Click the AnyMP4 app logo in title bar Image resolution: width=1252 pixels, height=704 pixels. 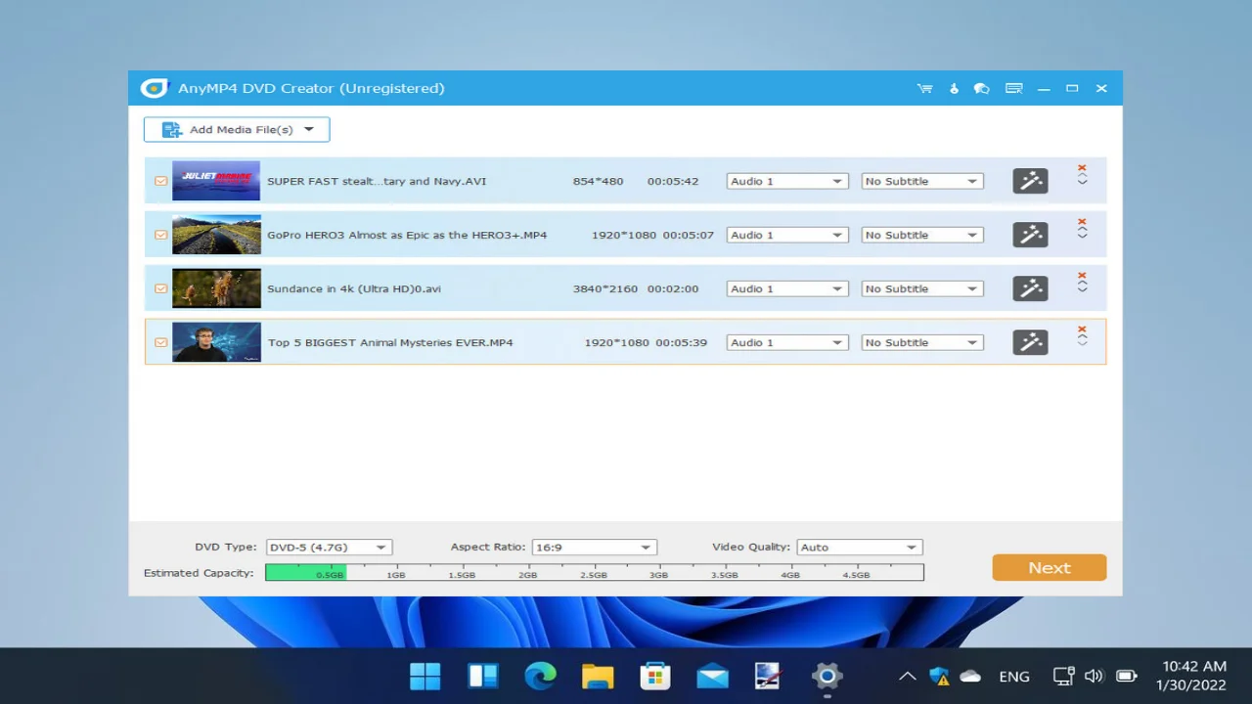point(155,88)
